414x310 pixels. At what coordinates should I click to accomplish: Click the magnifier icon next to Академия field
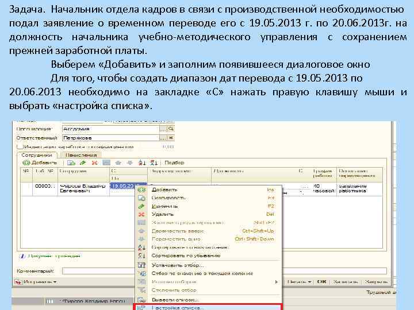click(171, 129)
